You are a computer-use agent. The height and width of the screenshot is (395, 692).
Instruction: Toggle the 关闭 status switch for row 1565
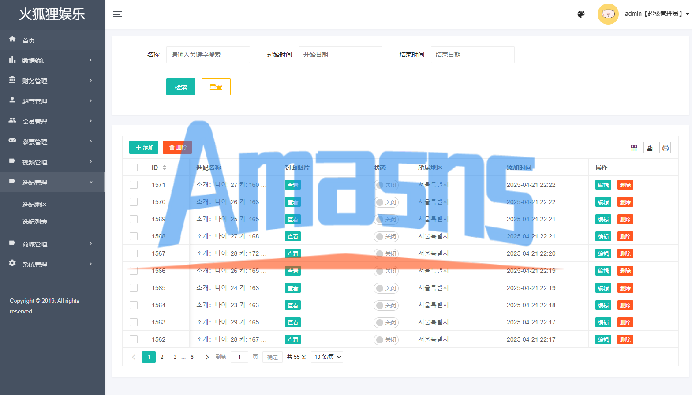pos(386,288)
